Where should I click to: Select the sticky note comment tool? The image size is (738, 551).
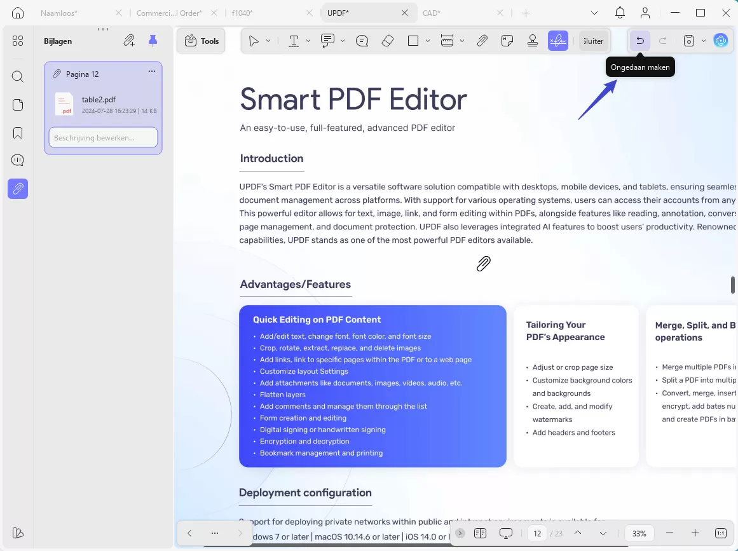coord(362,41)
